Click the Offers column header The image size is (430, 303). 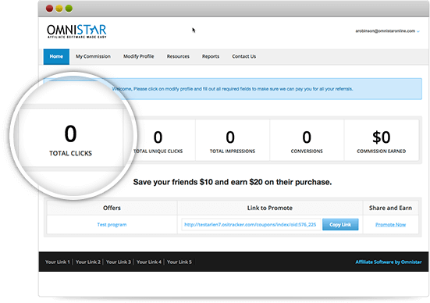tap(112, 208)
